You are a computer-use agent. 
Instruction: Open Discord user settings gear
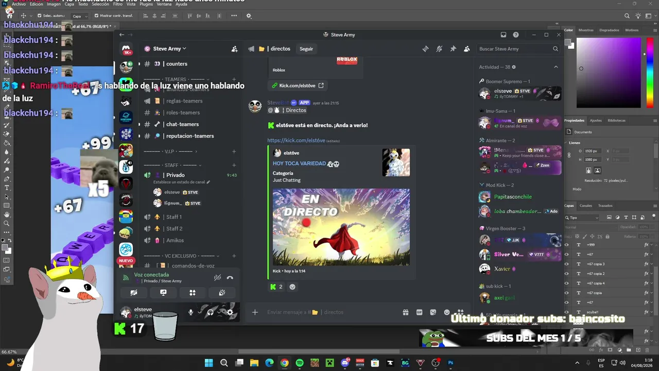(230, 312)
